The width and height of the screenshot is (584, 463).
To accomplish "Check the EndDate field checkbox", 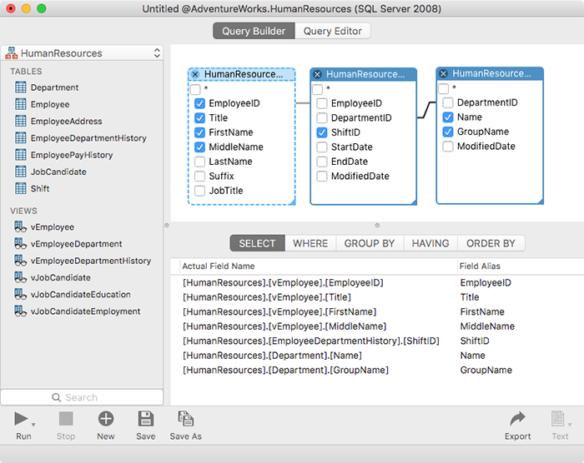I will coord(322,162).
